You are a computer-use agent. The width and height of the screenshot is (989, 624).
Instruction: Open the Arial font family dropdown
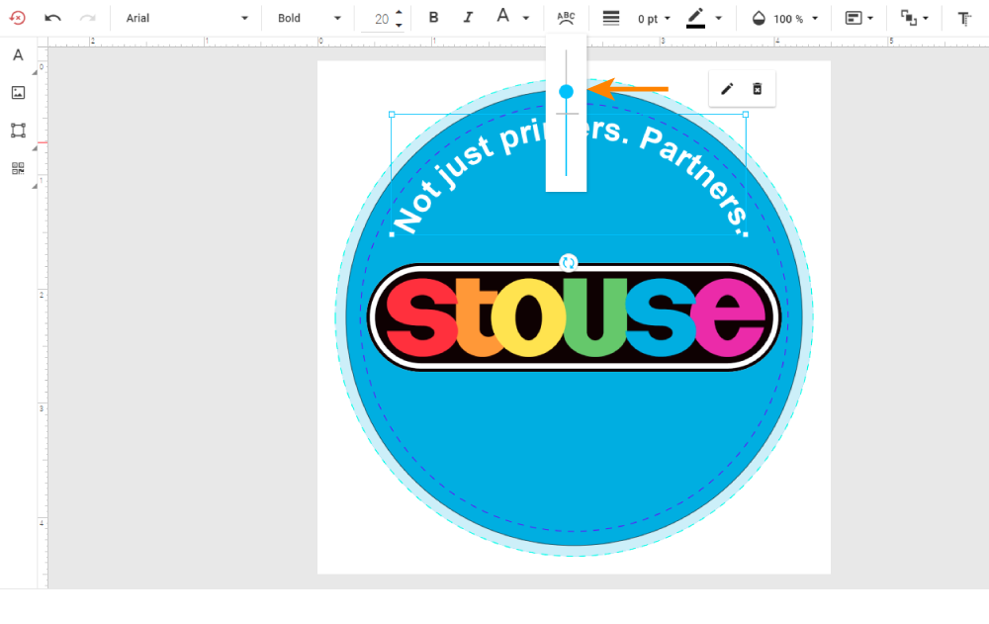[x=186, y=18]
